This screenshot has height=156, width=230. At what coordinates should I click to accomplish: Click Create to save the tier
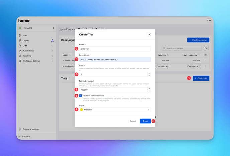[x=145, y=121]
